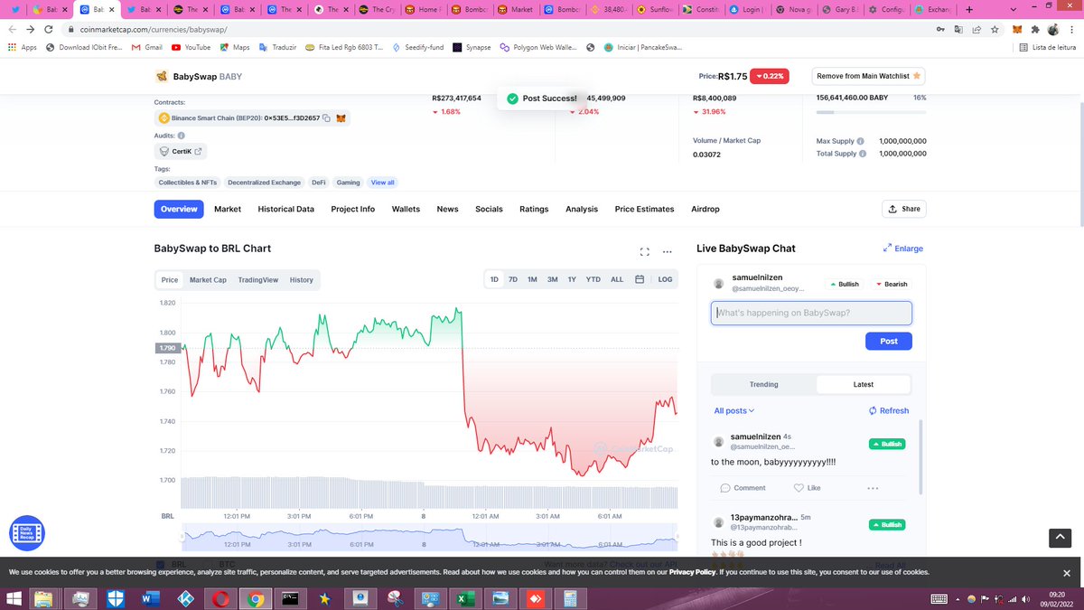The height and width of the screenshot is (610, 1084).
Task: Mark post sentiment as Bullish
Action: [844, 284]
